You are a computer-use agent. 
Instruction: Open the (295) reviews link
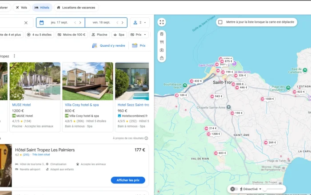pos(26,154)
